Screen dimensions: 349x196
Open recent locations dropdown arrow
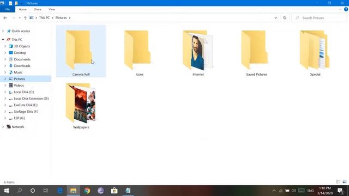pos(20,18)
